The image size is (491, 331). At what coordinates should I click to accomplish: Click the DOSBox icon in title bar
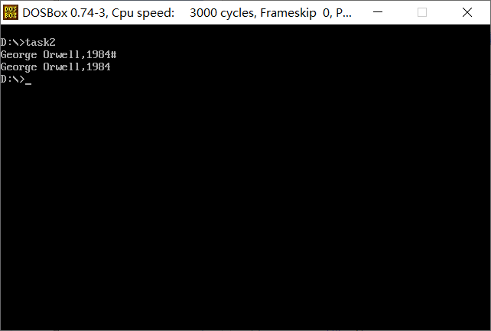point(11,12)
